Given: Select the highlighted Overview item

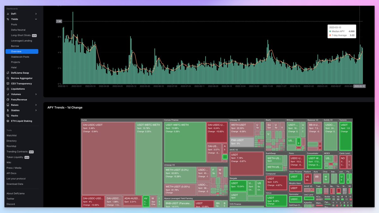Looking at the screenshot, I should (x=22, y=51).
